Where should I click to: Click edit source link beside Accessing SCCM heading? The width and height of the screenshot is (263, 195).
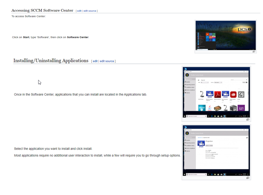90,11
